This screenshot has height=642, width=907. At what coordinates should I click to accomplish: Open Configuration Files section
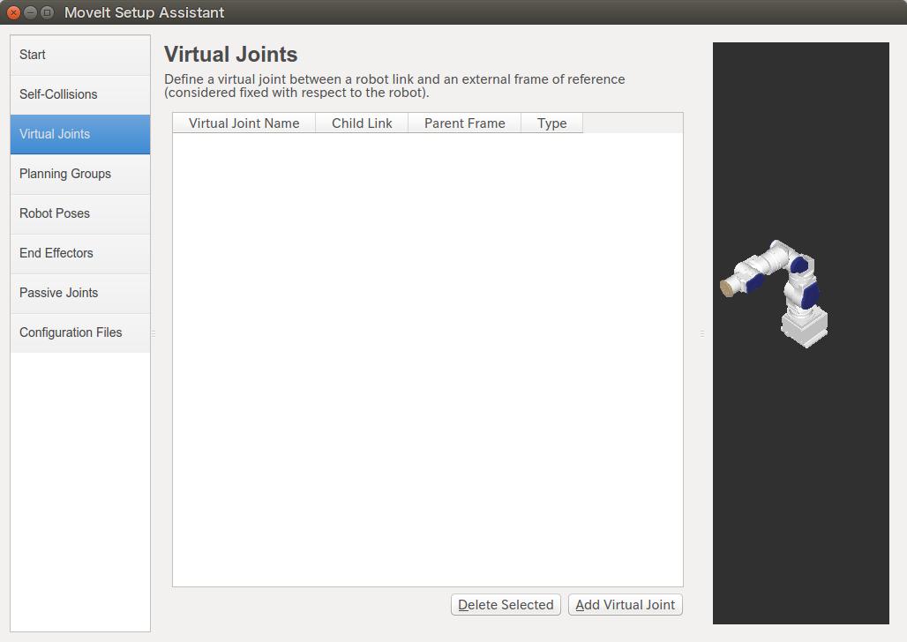coord(79,332)
